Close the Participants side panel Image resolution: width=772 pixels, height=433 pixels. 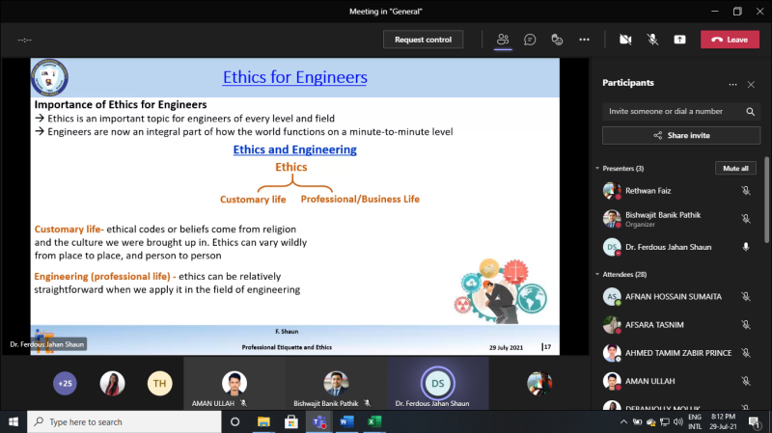pyautogui.click(x=751, y=84)
